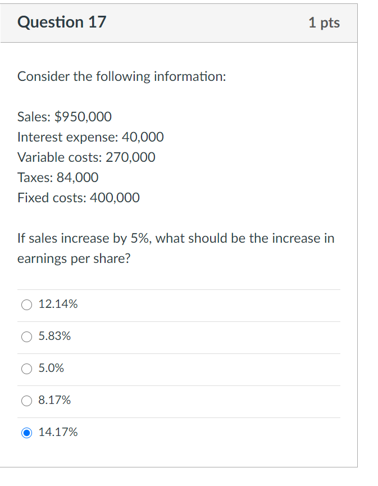Select the 8.17% answer choice
Viewport: 378px width, 486px height.
point(26,401)
